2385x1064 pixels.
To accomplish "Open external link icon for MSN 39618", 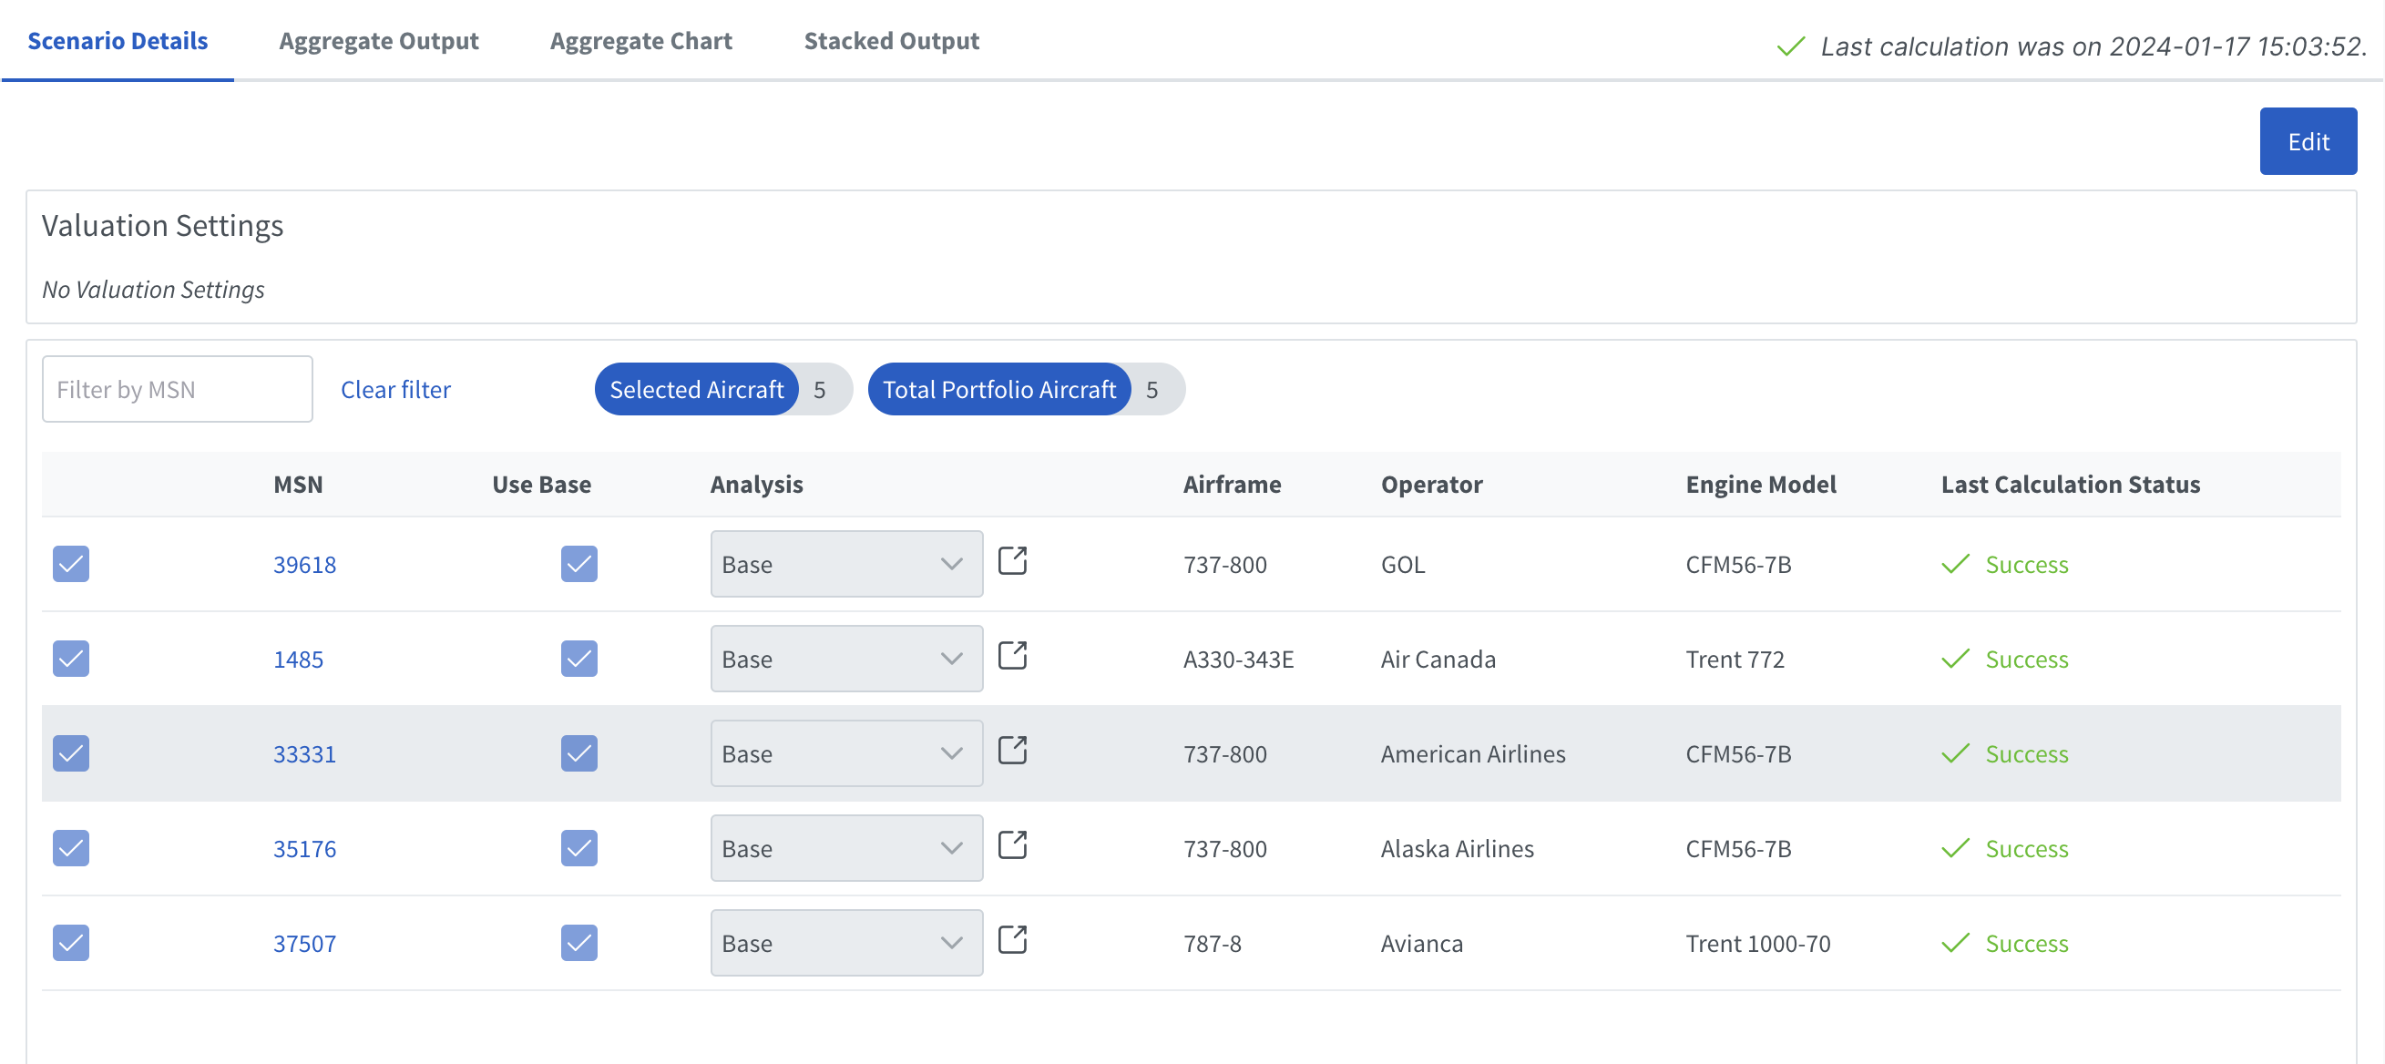I will point(1012,561).
